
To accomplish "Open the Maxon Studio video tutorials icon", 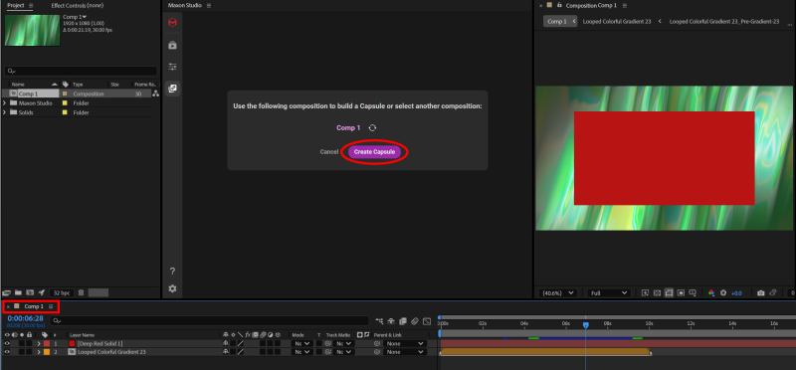I will pyautogui.click(x=172, y=45).
